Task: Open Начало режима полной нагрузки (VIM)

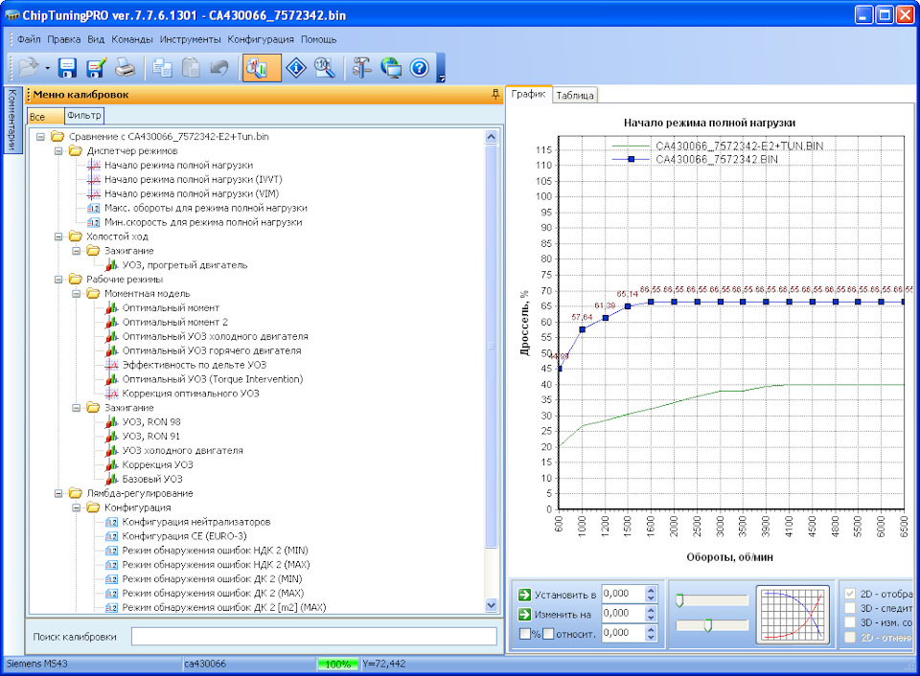Action: (x=192, y=193)
